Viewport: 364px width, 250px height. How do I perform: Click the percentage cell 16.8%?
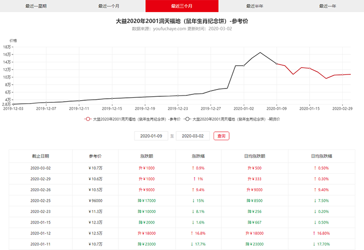pyautogui.click(x=198, y=233)
